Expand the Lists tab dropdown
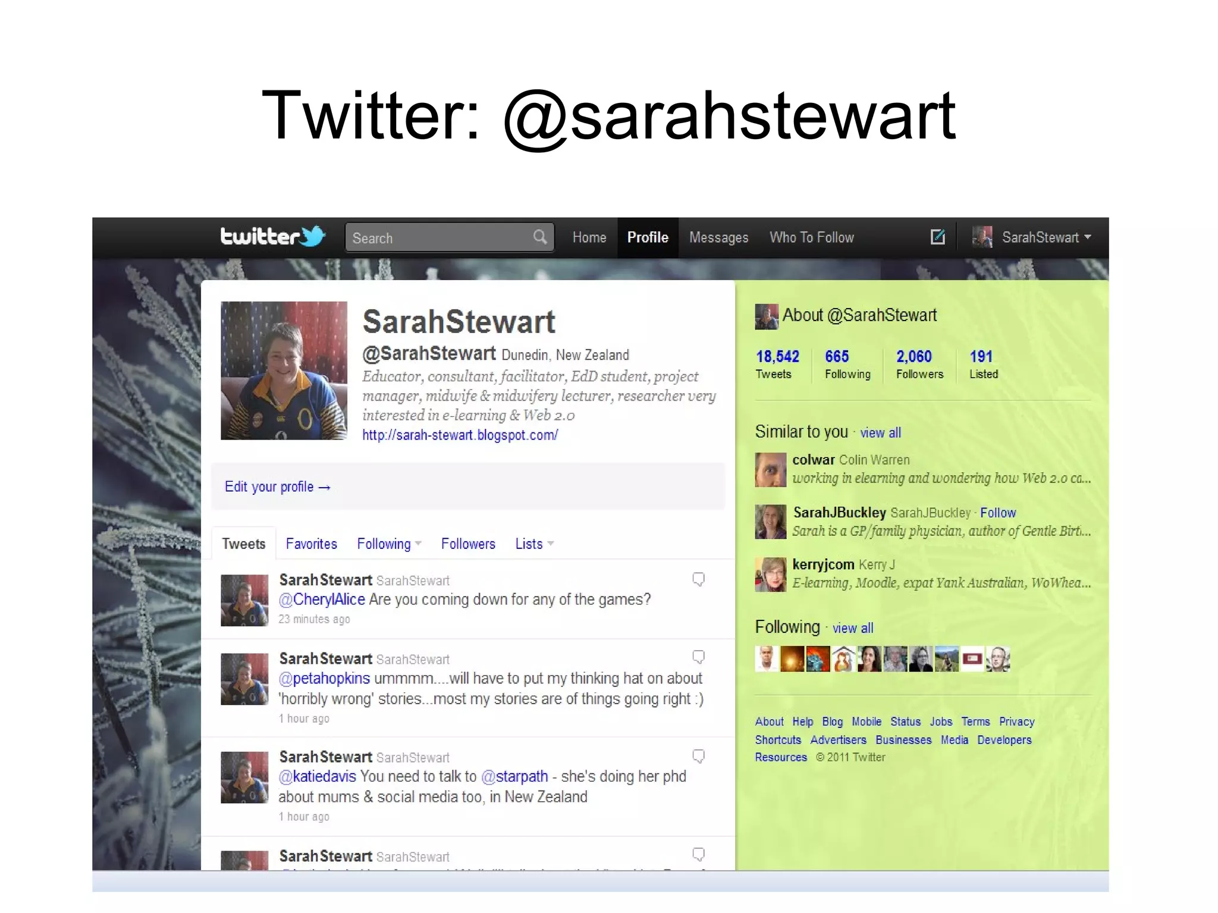Image resolution: width=1218 pixels, height=913 pixels. pos(551,544)
